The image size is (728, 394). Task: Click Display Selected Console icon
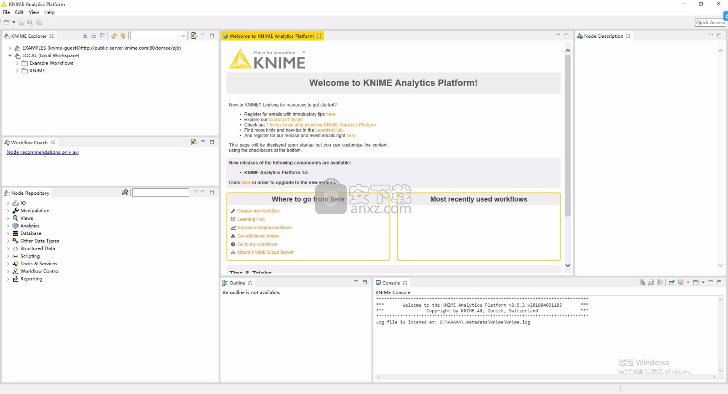681,283
